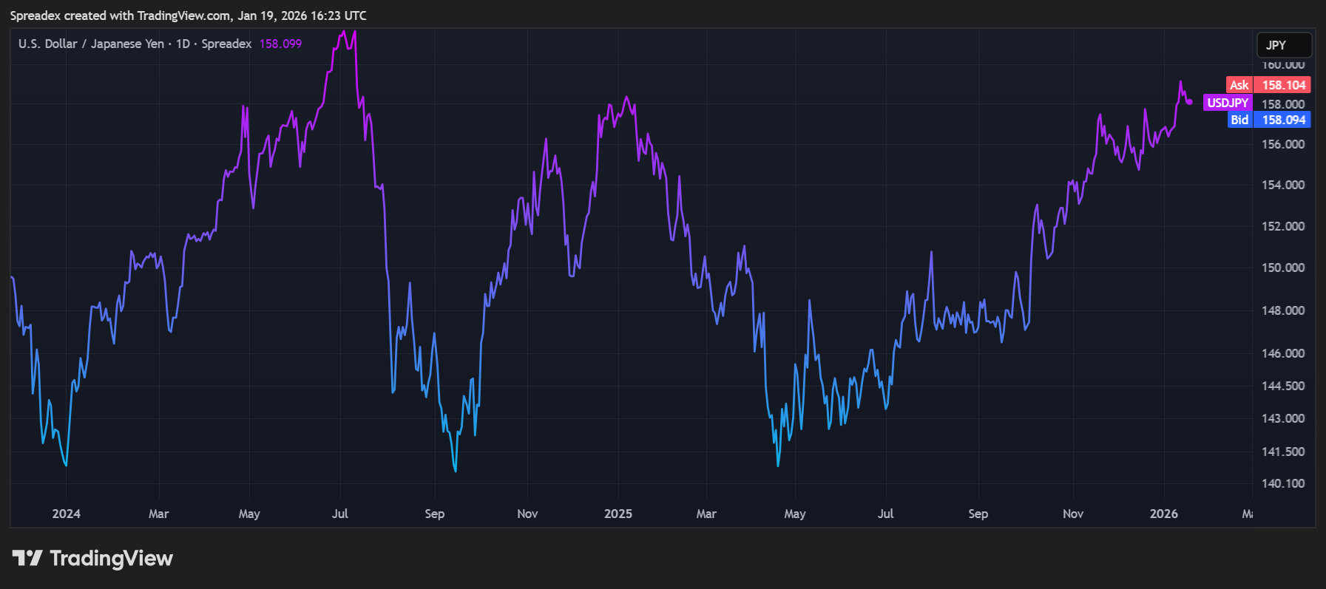Click the Spreadex created with TradingView.com caption
1326x589 pixels.
click(189, 16)
